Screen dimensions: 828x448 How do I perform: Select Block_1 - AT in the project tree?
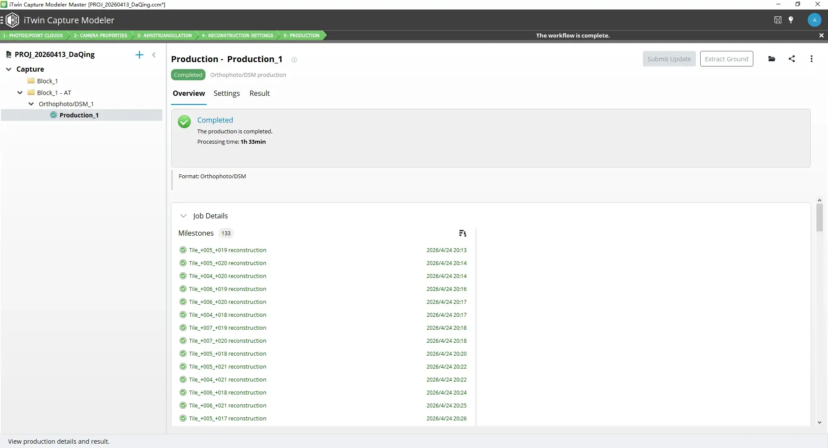pyautogui.click(x=54, y=92)
